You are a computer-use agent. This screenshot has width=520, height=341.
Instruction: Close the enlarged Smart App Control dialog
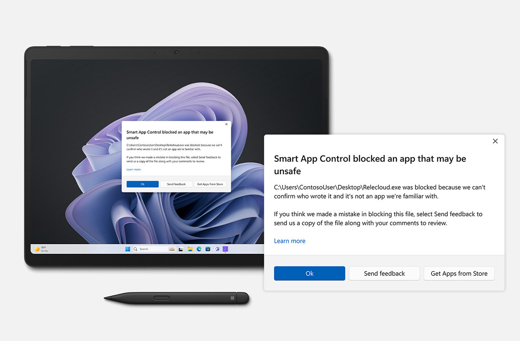point(495,141)
